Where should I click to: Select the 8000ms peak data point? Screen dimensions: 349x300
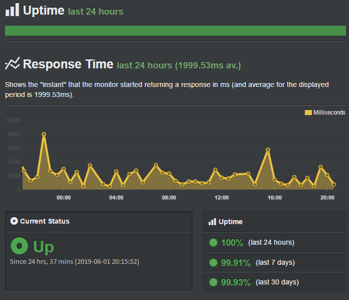pyautogui.click(x=44, y=134)
